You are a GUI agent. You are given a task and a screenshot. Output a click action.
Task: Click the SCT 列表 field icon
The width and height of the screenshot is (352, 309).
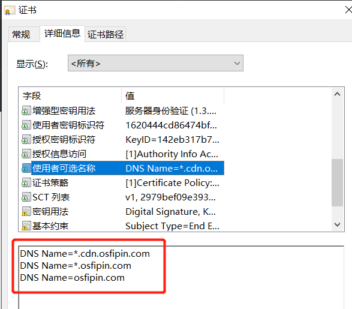click(x=26, y=197)
